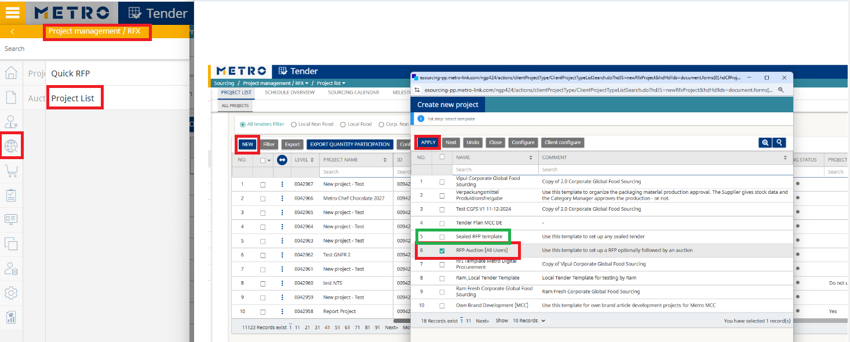Open the hamburger menu at top left

pos(12,12)
